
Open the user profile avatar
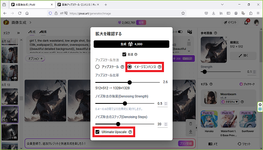pyautogui.click(x=256, y=22)
